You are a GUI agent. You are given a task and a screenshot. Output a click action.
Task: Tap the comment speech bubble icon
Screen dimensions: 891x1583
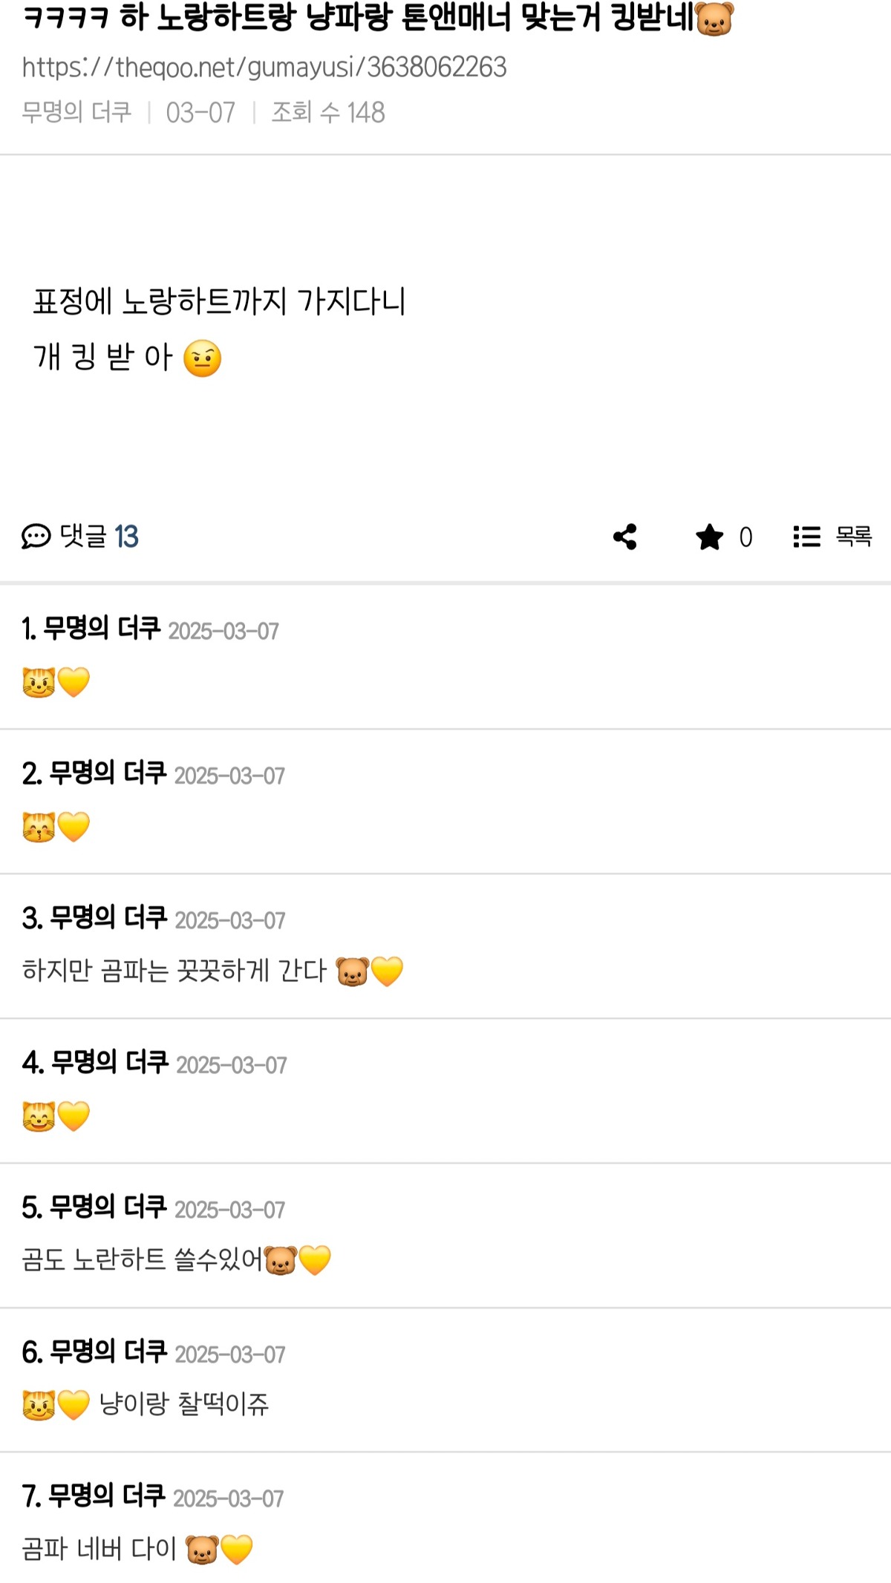[36, 536]
